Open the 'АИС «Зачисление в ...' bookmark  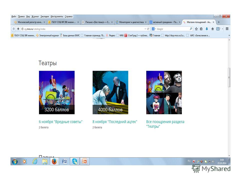[x=198, y=35]
